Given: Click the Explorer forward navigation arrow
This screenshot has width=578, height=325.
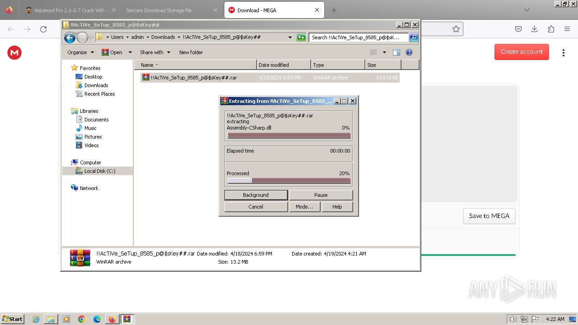Looking at the screenshot, I should 82,37.
